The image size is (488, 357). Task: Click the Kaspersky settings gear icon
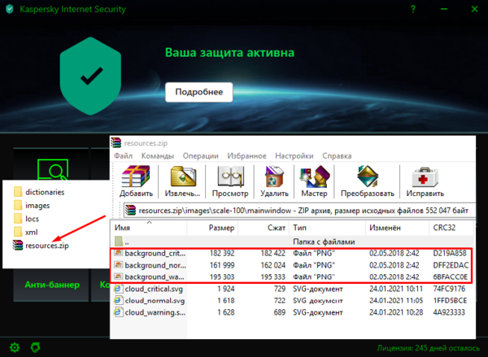point(15,347)
